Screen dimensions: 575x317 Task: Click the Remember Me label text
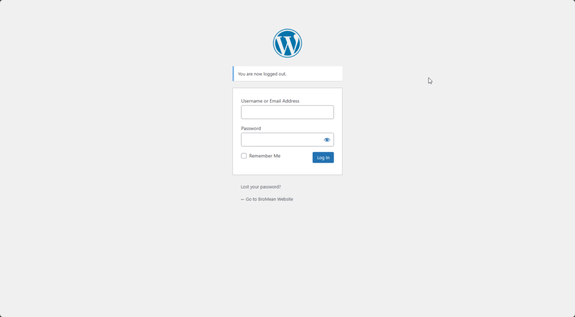point(265,156)
